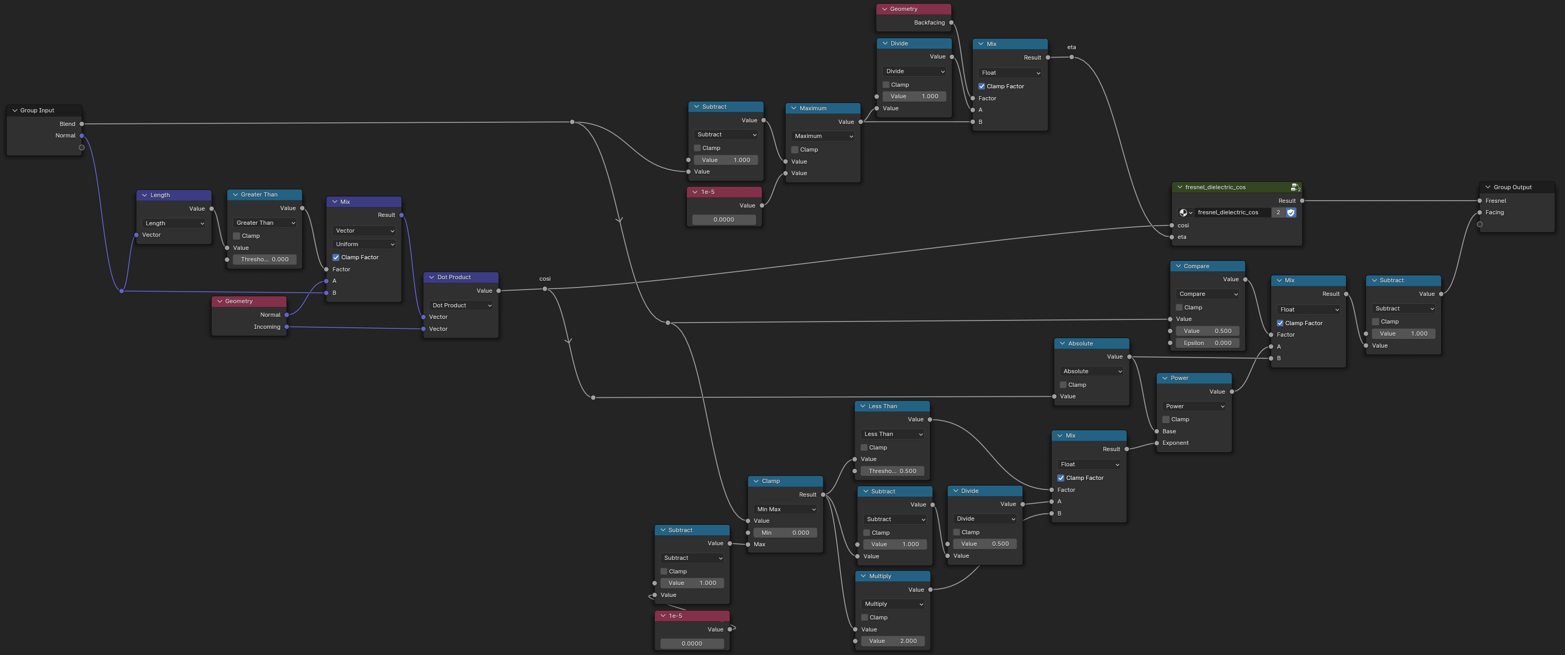Image resolution: width=1565 pixels, height=655 pixels.
Task: Disable Clamp Factor in the Vector Mix node
Action: click(x=336, y=258)
